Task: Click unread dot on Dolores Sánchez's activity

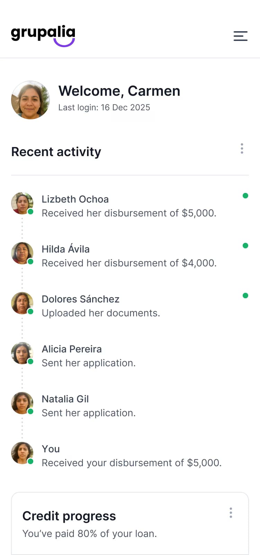Action: (x=245, y=296)
